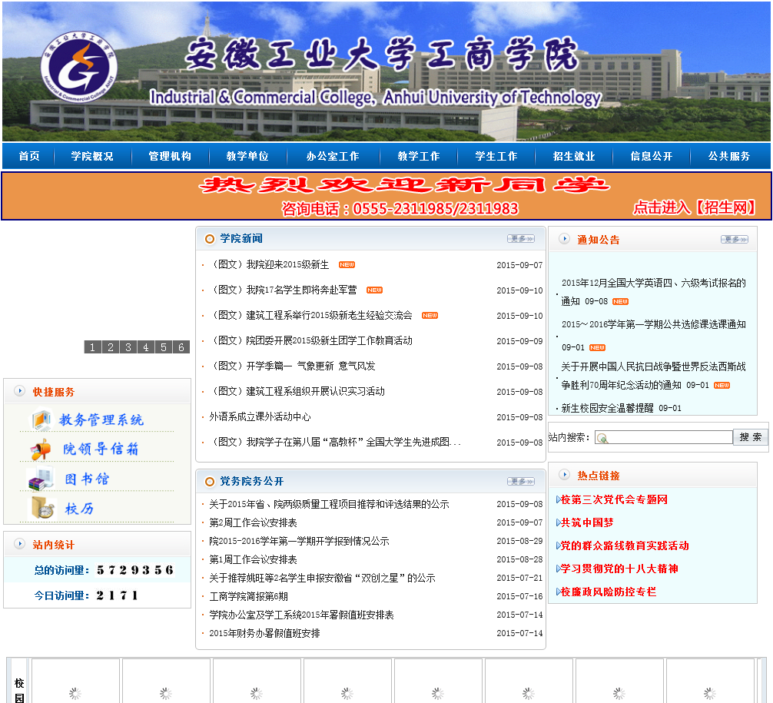Select slideshow page 6 button
This screenshot has width=773, height=703.
point(181,347)
